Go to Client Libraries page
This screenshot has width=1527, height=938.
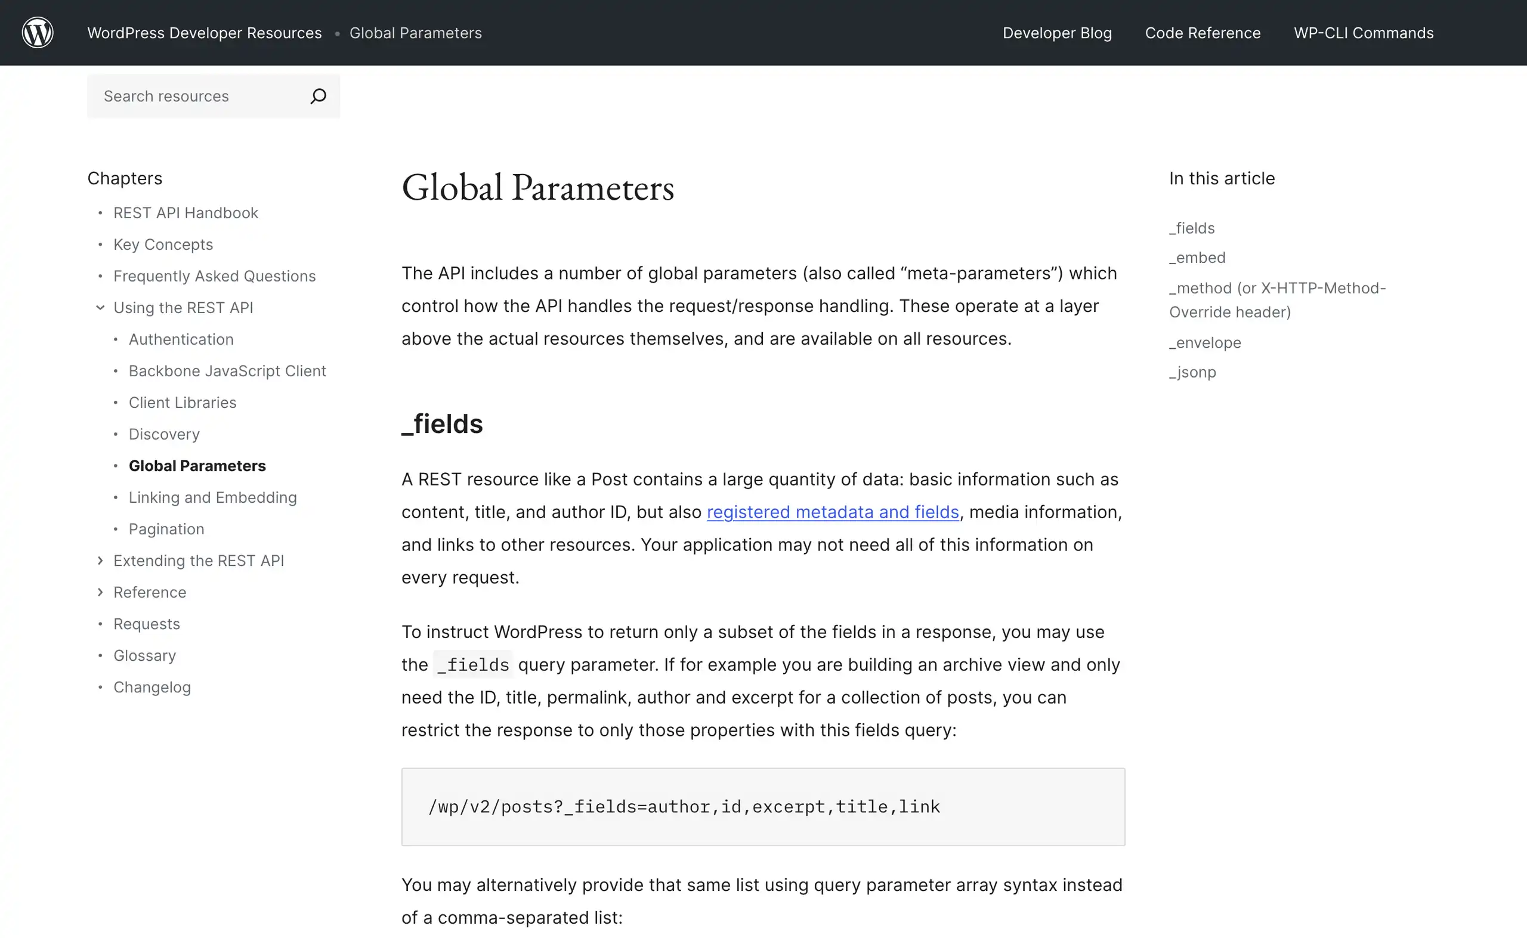[x=183, y=403]
